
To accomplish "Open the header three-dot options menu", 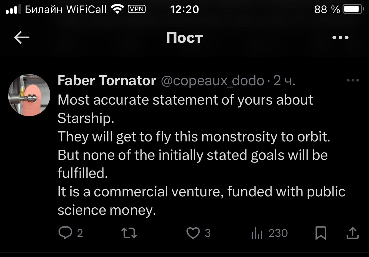I will click(x=340, y=38).
